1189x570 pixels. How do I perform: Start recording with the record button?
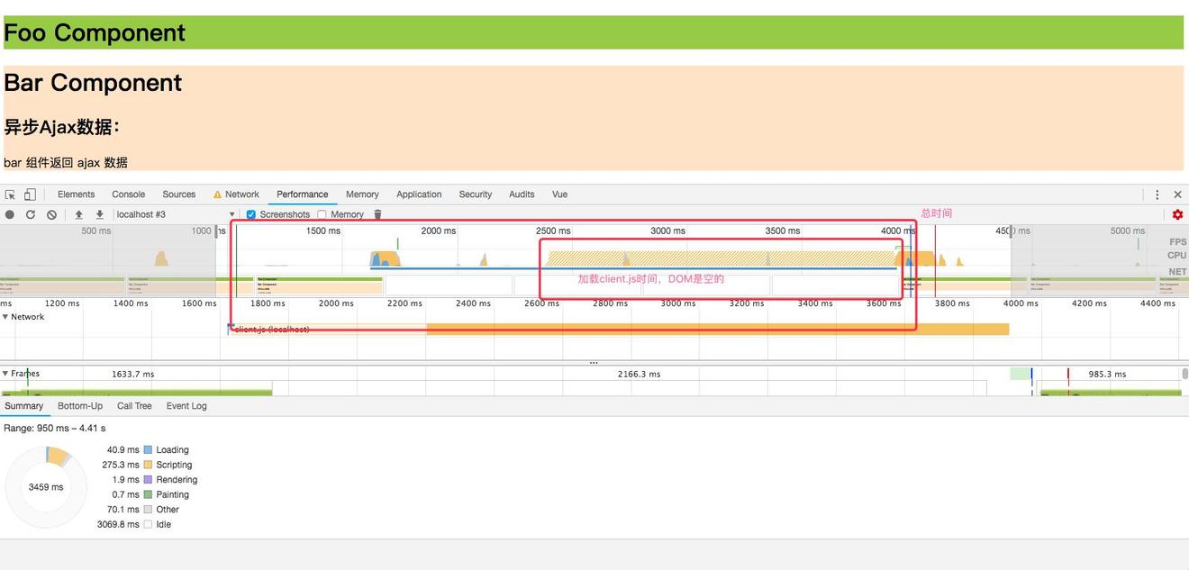click(10, 214)
